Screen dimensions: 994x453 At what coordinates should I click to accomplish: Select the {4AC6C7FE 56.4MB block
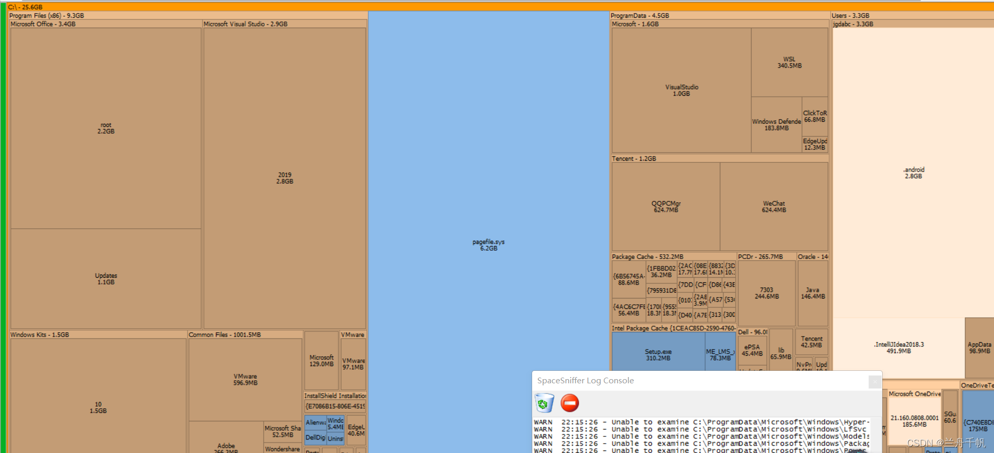point(629,310)
